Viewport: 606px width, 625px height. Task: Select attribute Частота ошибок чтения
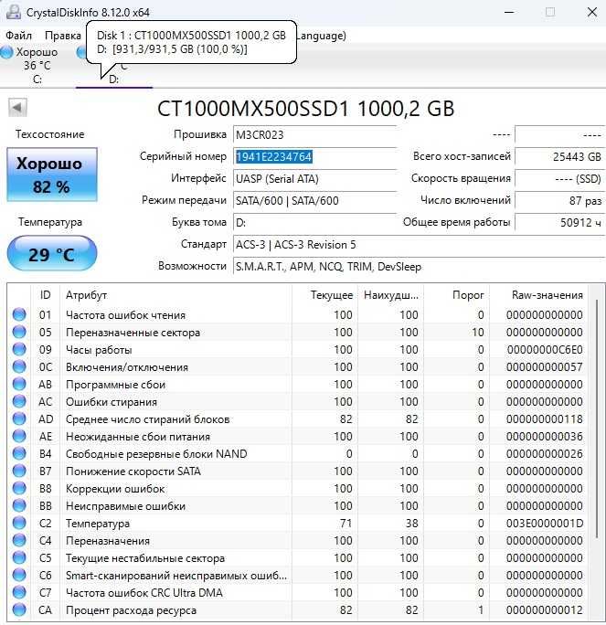tap(125, 315)
